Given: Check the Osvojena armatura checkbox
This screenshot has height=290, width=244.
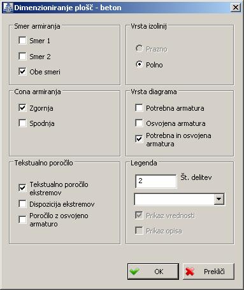Looking at the screenshot, I should pyautogui.click(x=139, y=123).
